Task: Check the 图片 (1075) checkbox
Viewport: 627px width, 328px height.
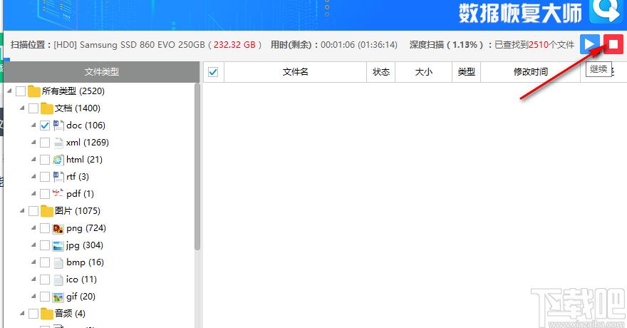Action: click(33, 211)
